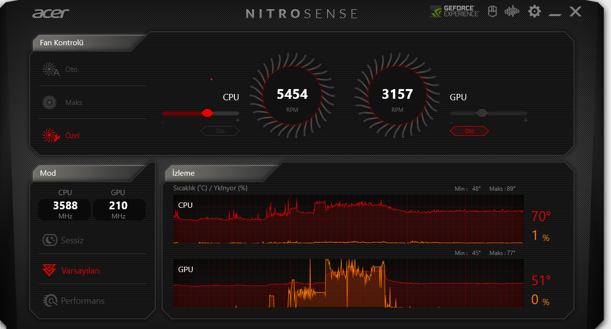Open GeForce Experience from the top bar

(454, 11)
